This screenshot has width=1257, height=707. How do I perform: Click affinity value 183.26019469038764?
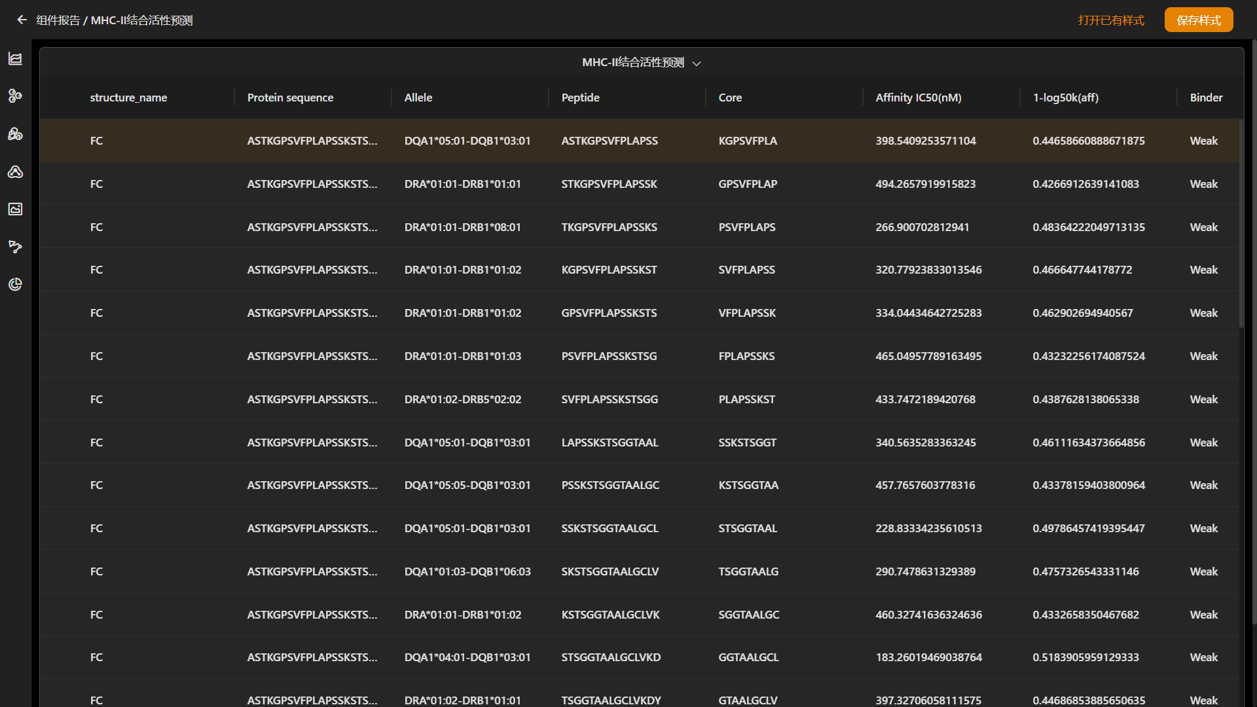[x=928, y=657]
